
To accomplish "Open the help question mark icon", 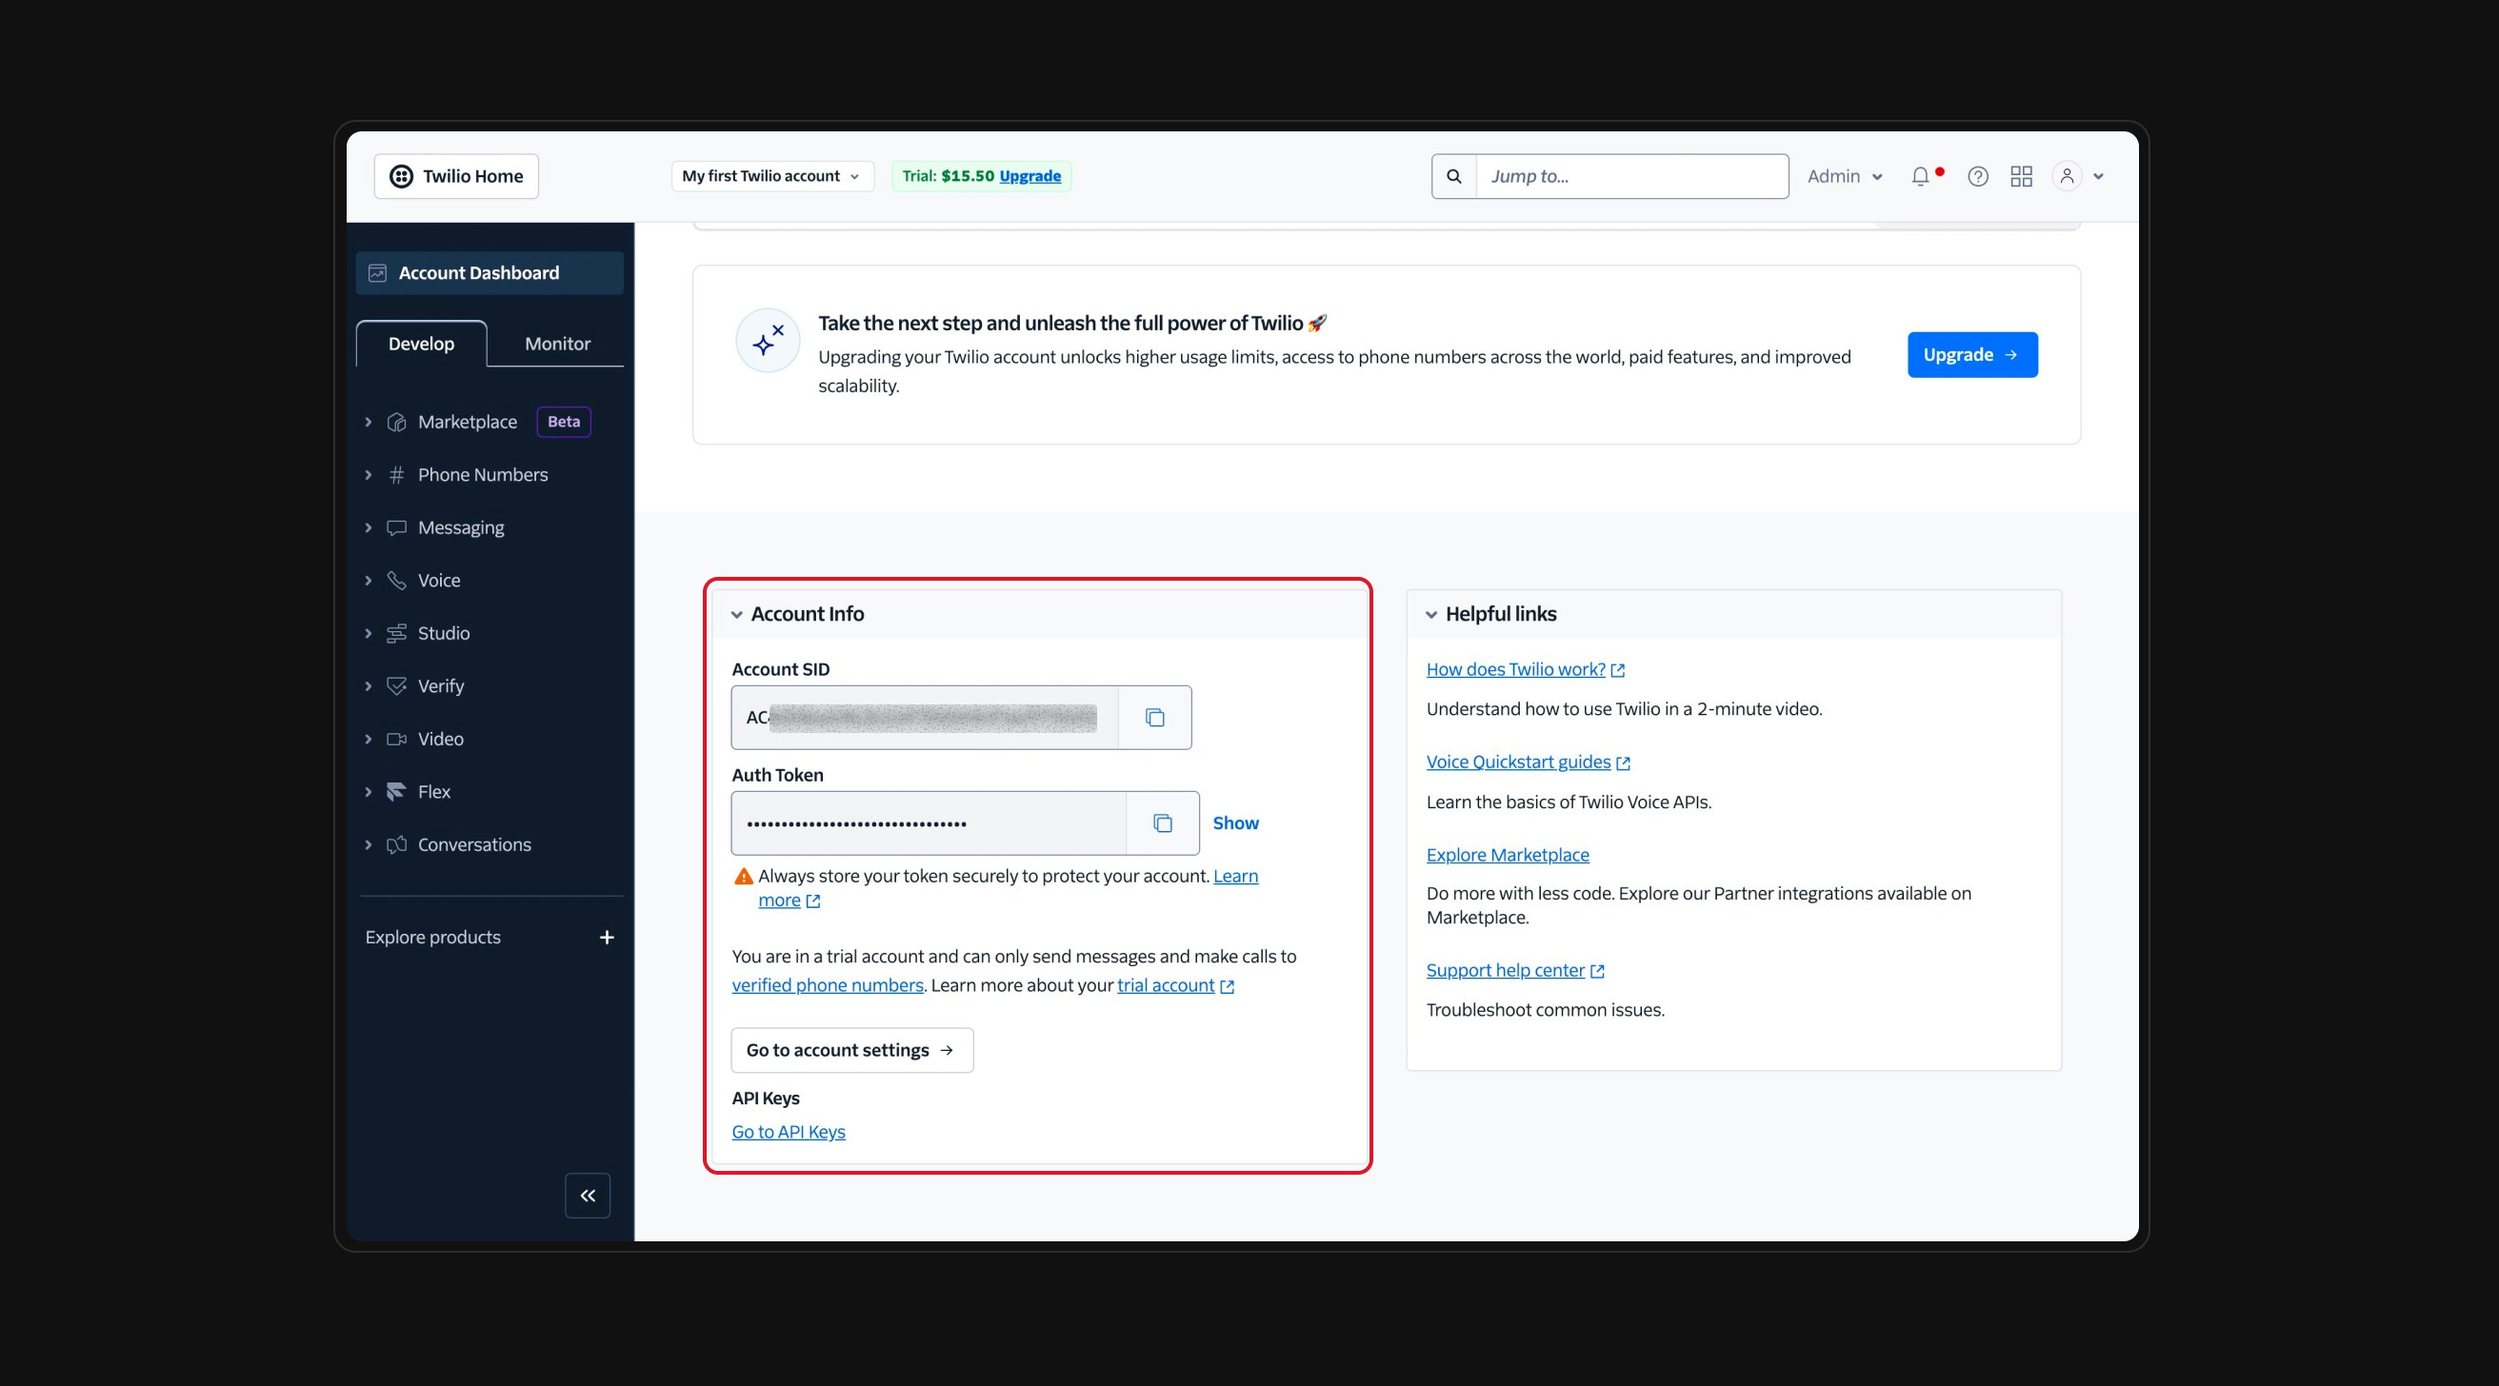I will (x=1977, y=175).
